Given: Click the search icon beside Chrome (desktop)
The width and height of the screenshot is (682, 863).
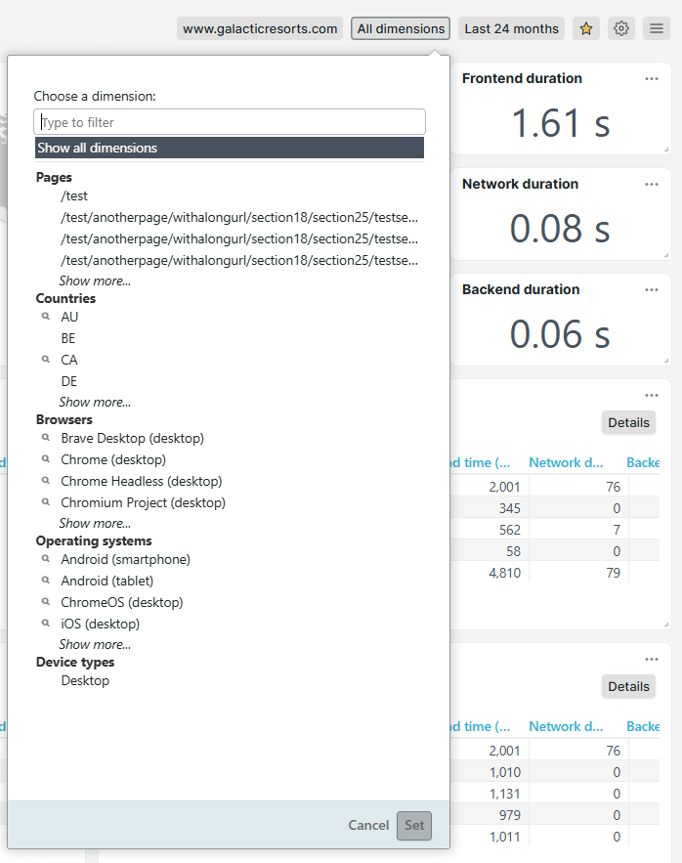Looking at the screenshot, I should coord(44,459).
